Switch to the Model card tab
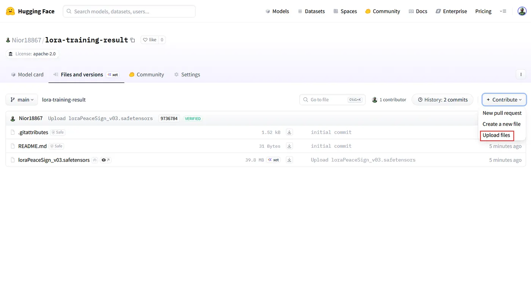 pyautogui.click(x=27, y=75)
